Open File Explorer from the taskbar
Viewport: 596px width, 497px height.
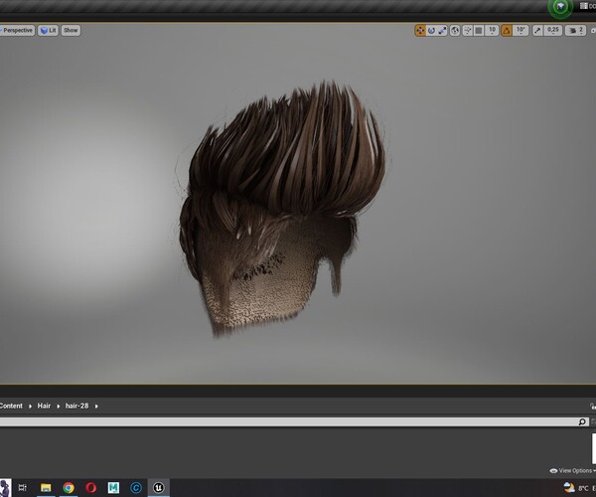46,487
